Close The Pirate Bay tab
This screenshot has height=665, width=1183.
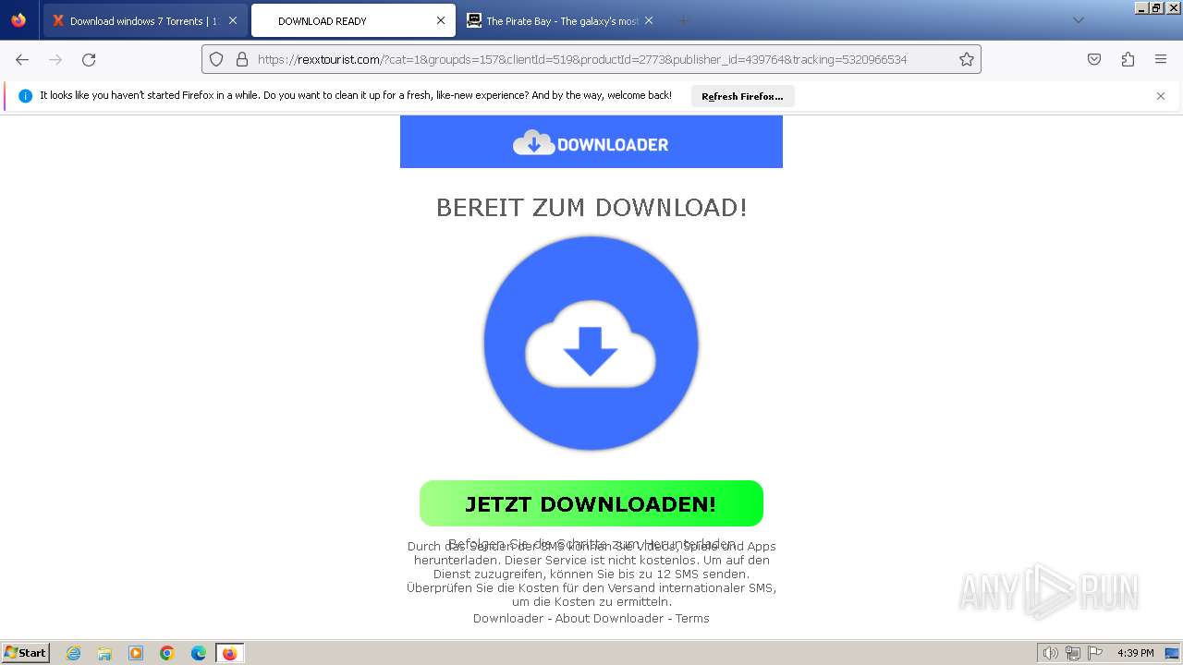click(649, 20)
